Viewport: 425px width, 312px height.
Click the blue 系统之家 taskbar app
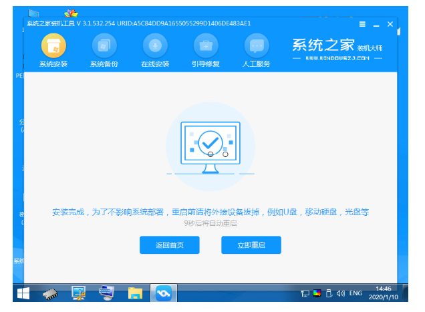pyautogui.click(x=163, y=293)
